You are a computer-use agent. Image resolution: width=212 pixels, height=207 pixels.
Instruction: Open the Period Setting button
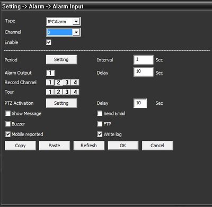61,59
